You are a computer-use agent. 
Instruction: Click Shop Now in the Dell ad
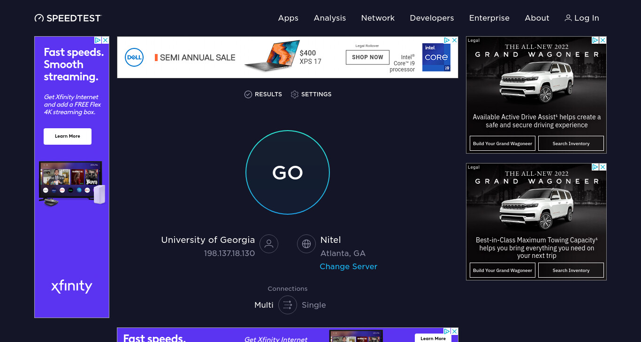coord(367,57)
